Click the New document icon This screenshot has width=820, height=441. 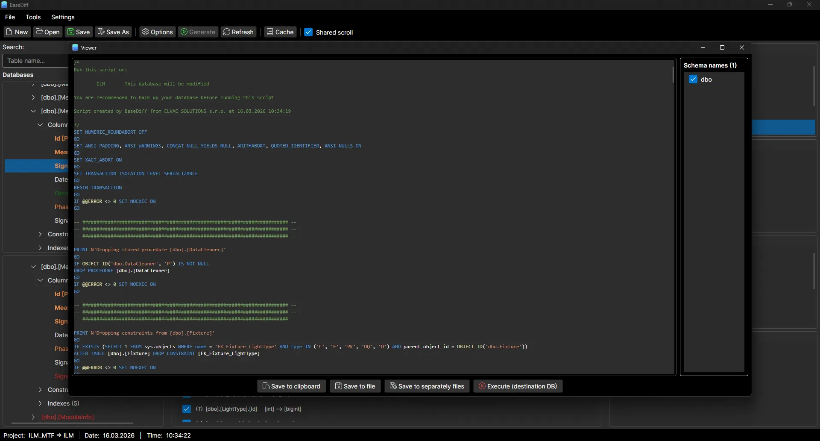(9, 32)
